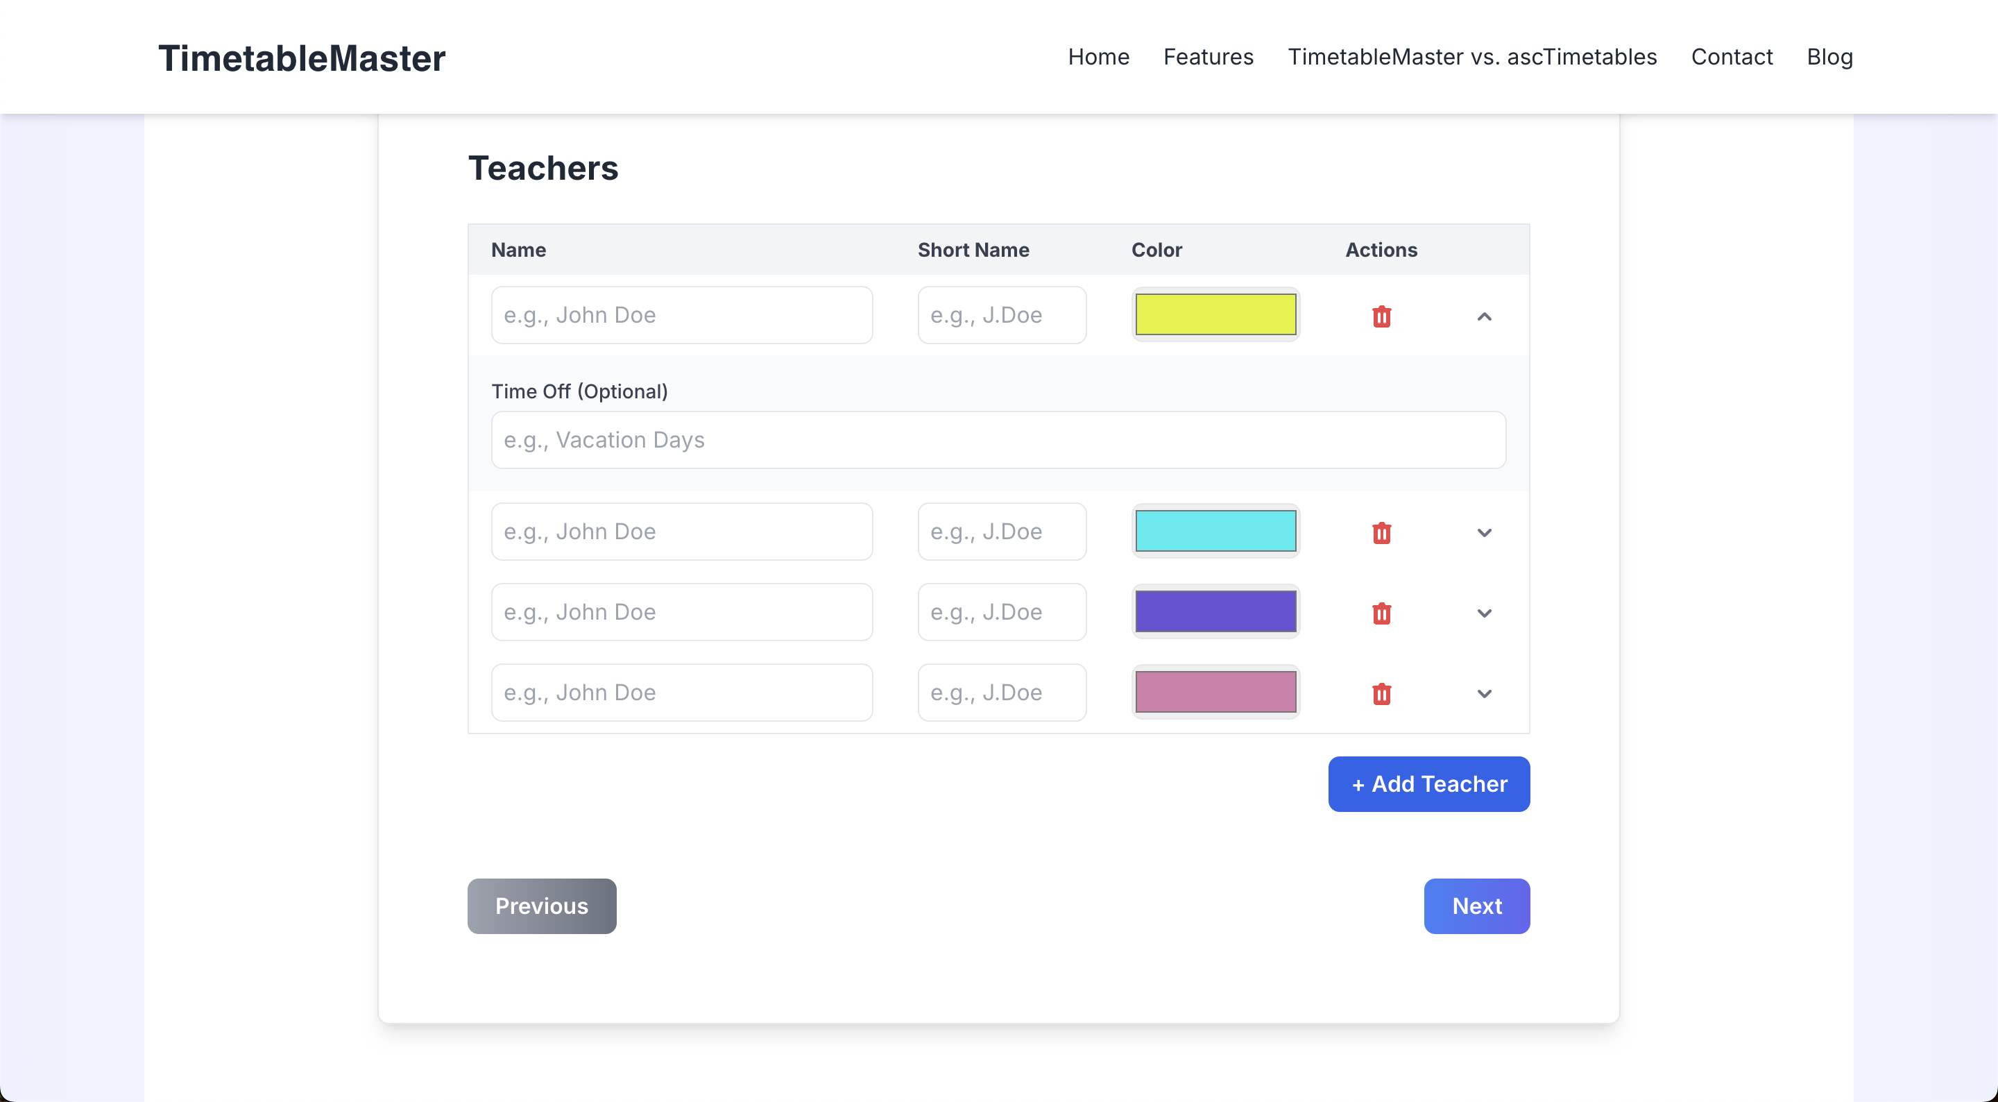Screen dimensions: 1998x1102
Task: Click the Short Name field for cyan teacher
Action: click(x=1001, y=531)
